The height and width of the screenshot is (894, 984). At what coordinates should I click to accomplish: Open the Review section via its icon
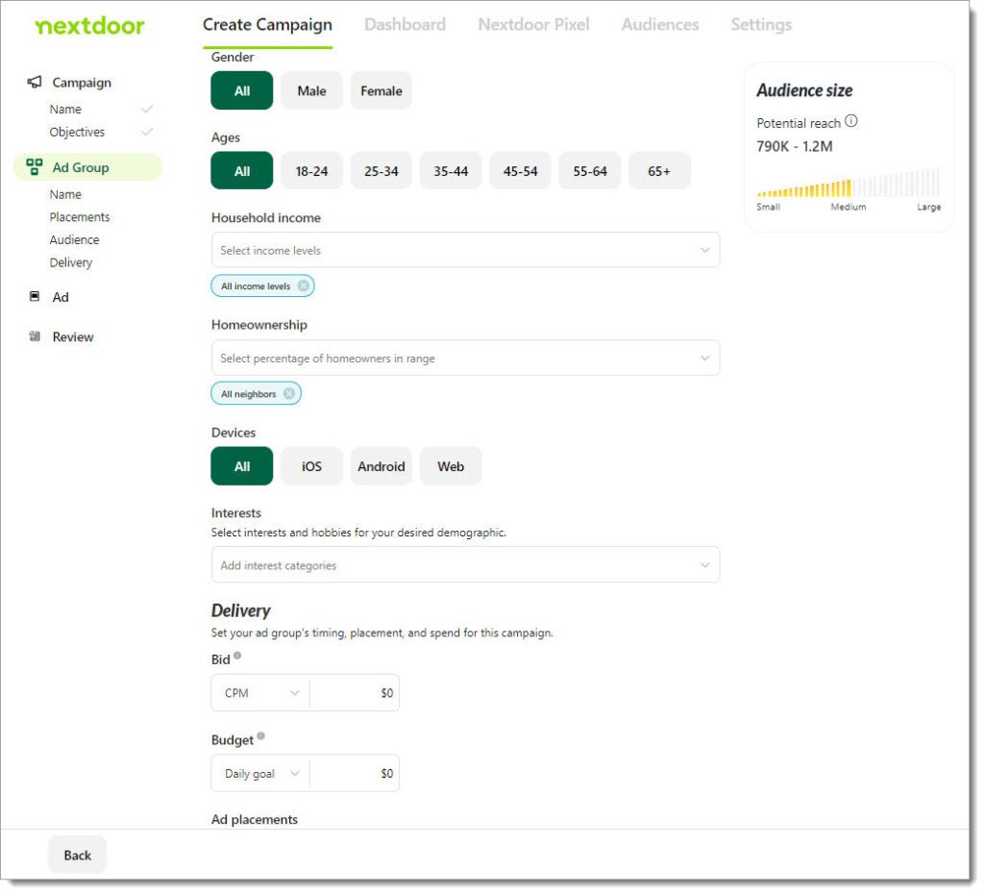tap(35, 336)
